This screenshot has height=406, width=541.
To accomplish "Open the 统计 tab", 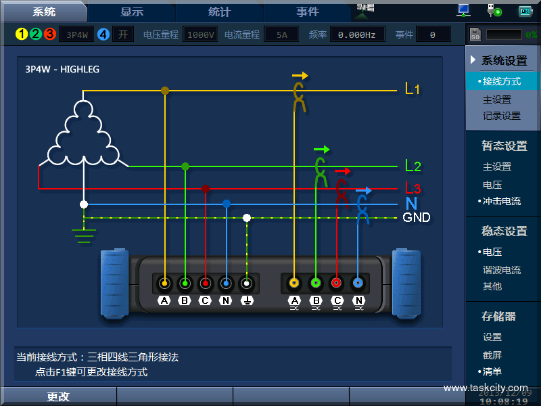I will (220, 12).
